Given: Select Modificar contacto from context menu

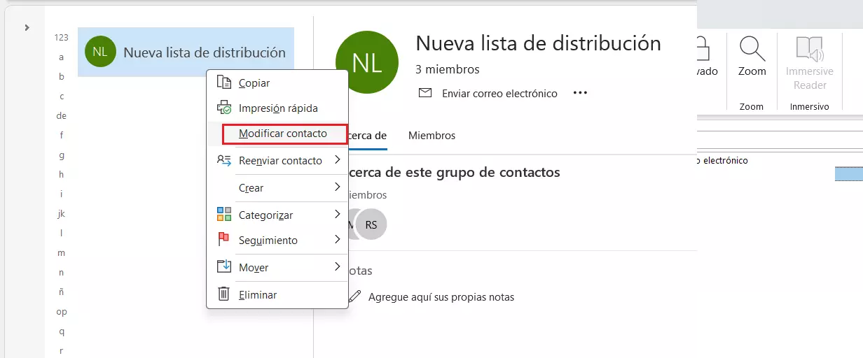Looking at the screenshot, I should [x=282, y=134].
